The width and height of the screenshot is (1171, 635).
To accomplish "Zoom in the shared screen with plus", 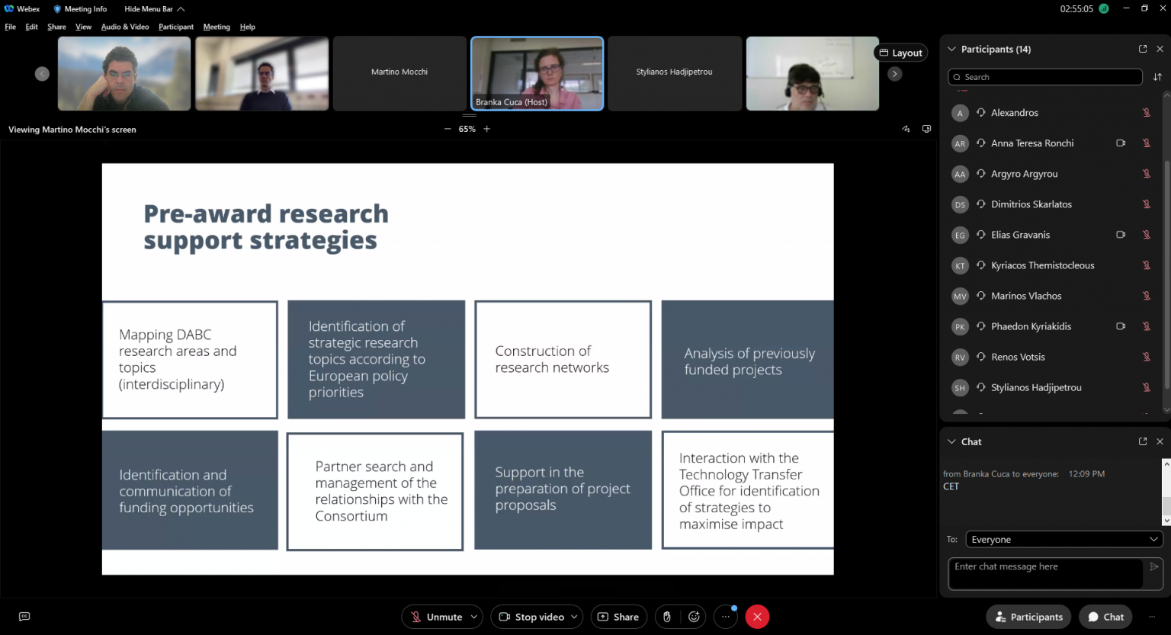I will coord(487,129).
